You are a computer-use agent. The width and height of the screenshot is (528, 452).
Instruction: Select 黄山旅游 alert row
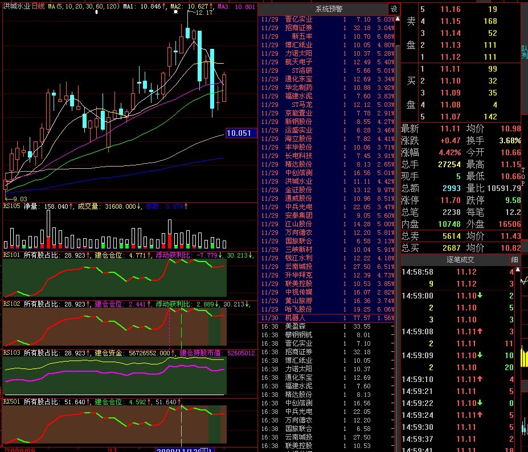(328, 301)
